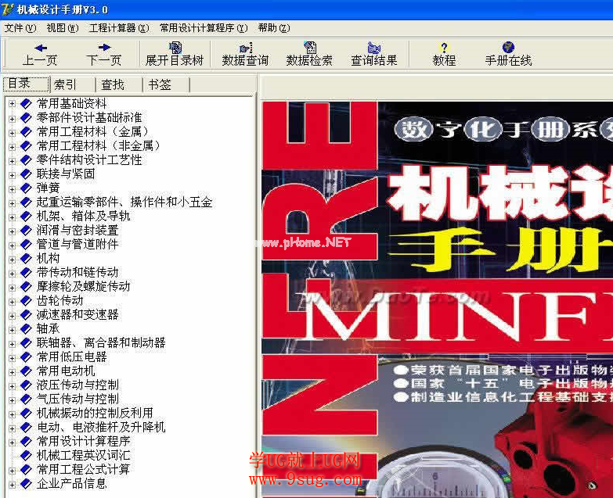Open 手册在线 online manual globe icon
Viewport: 613px width, 498px height.
click(x=508, y=54)
